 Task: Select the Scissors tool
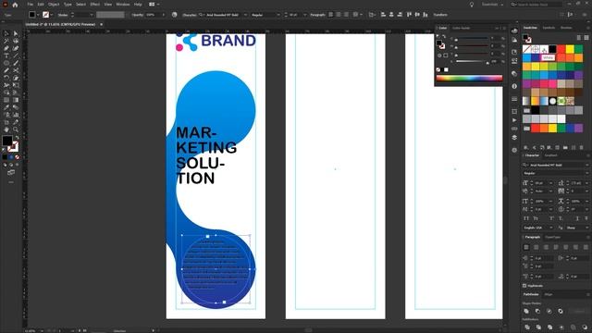click(x=16, y=70)
